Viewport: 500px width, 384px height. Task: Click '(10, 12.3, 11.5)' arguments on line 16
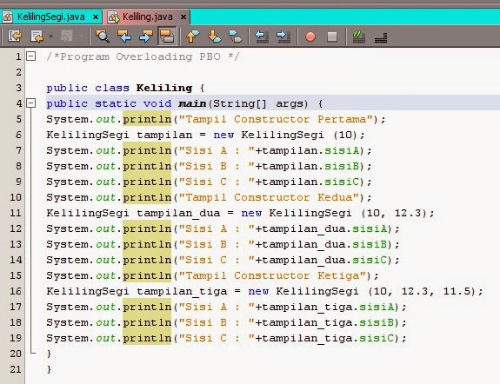(x=422, y=291)
